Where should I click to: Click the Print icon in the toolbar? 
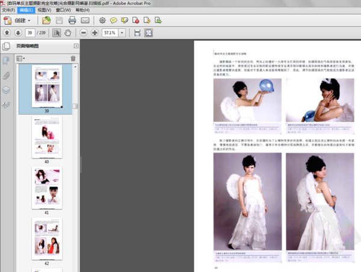pos(72,20)
